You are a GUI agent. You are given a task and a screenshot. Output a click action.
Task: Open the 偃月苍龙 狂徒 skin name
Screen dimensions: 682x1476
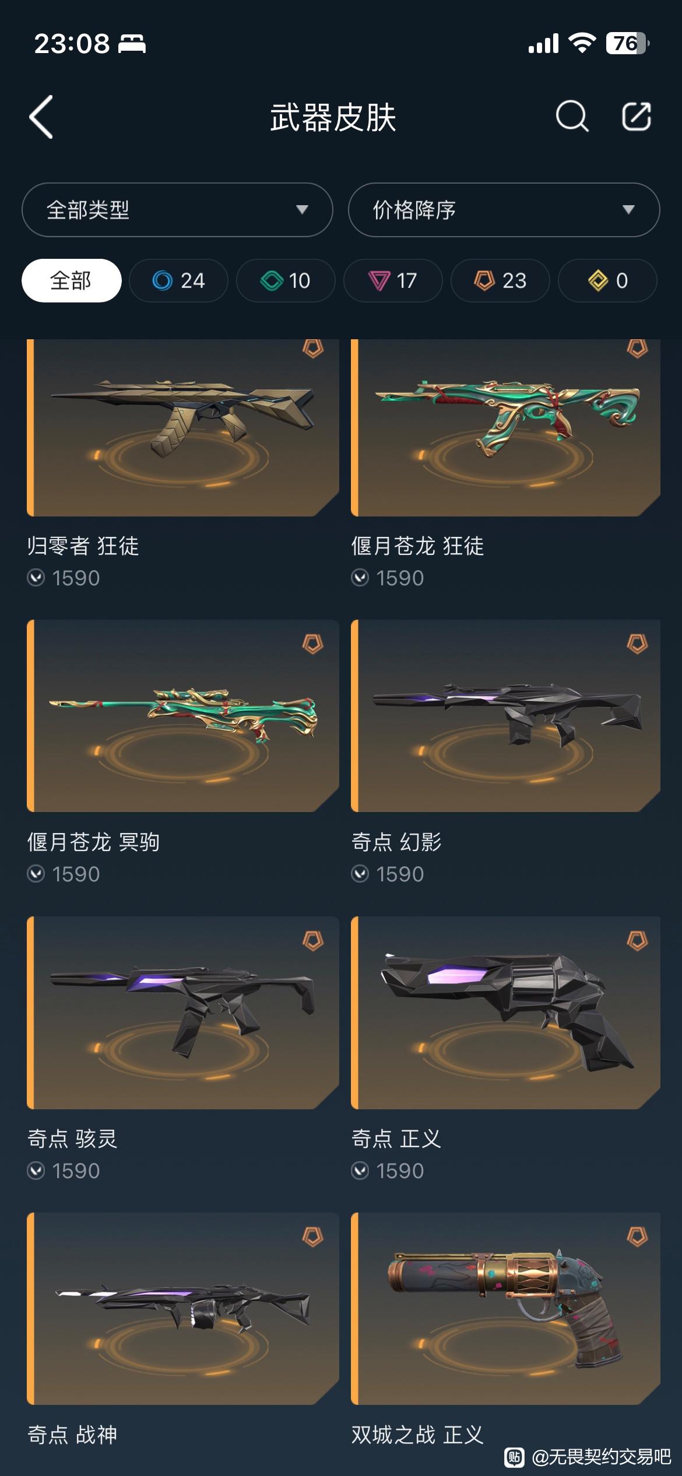pyautogui.click(x=417, y=546)
